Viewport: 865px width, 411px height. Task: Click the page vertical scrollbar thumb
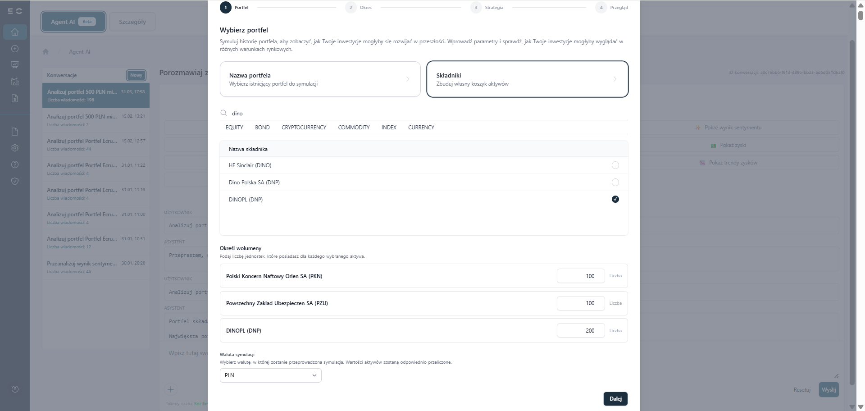[x=860, y=15]
